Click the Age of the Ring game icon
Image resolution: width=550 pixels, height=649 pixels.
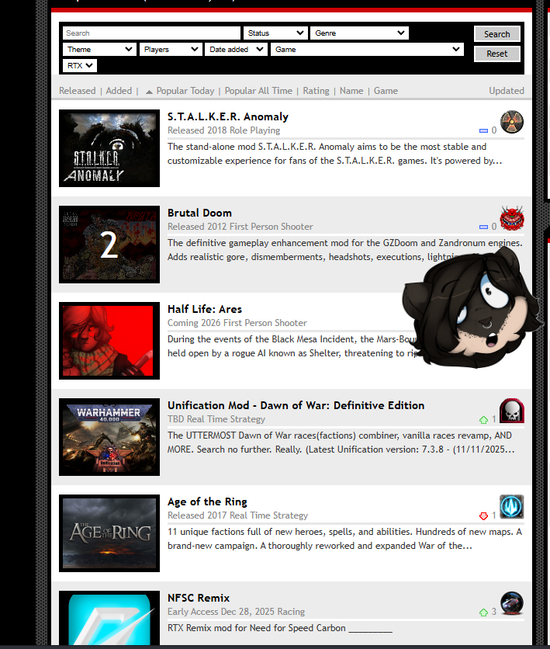coord(512,507)
